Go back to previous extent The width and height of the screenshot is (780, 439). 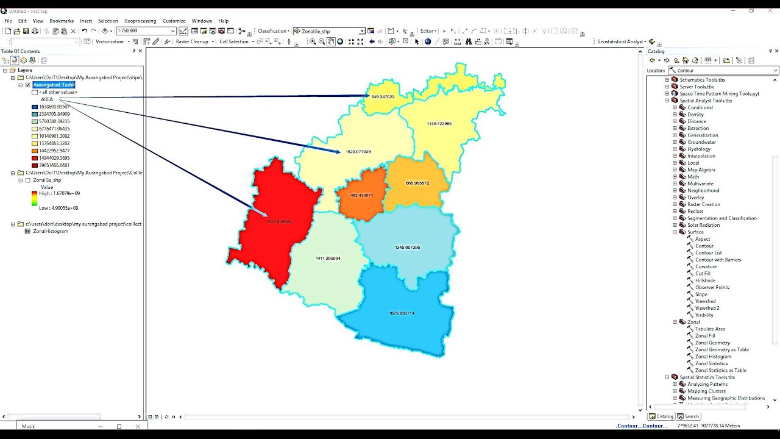click(x=372, y=41)
